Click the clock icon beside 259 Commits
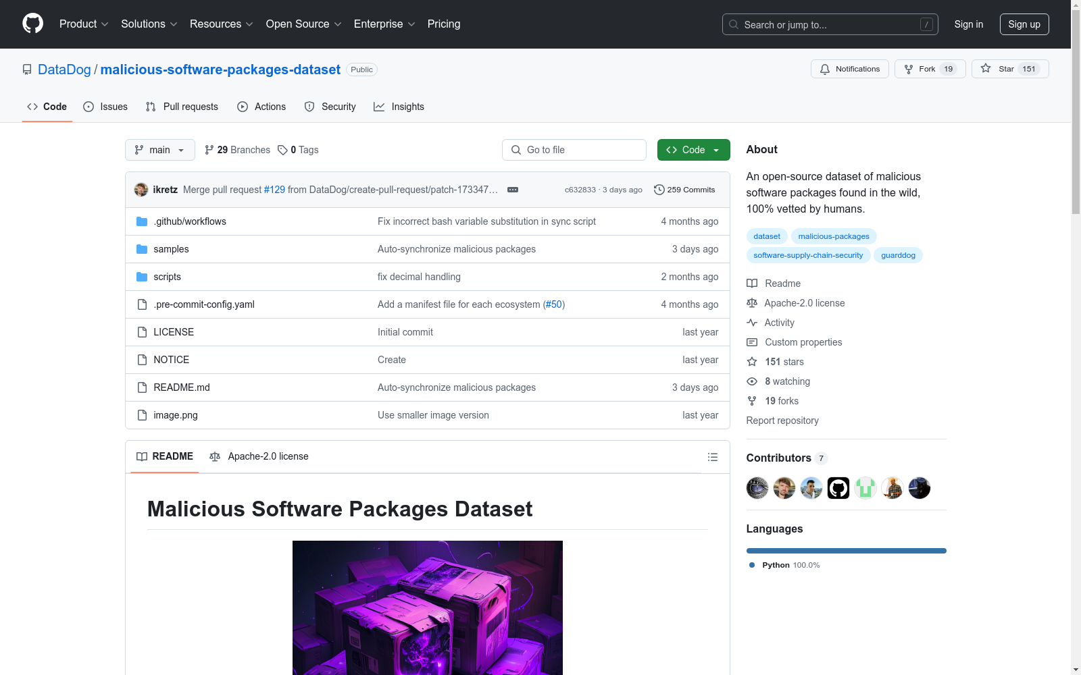Image resolution: width=1081 pixels, height=675 pixels. [659, 190]
